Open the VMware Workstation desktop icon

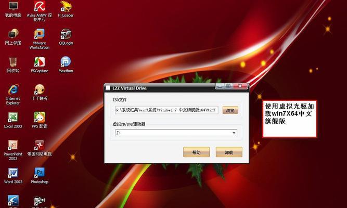40,35
